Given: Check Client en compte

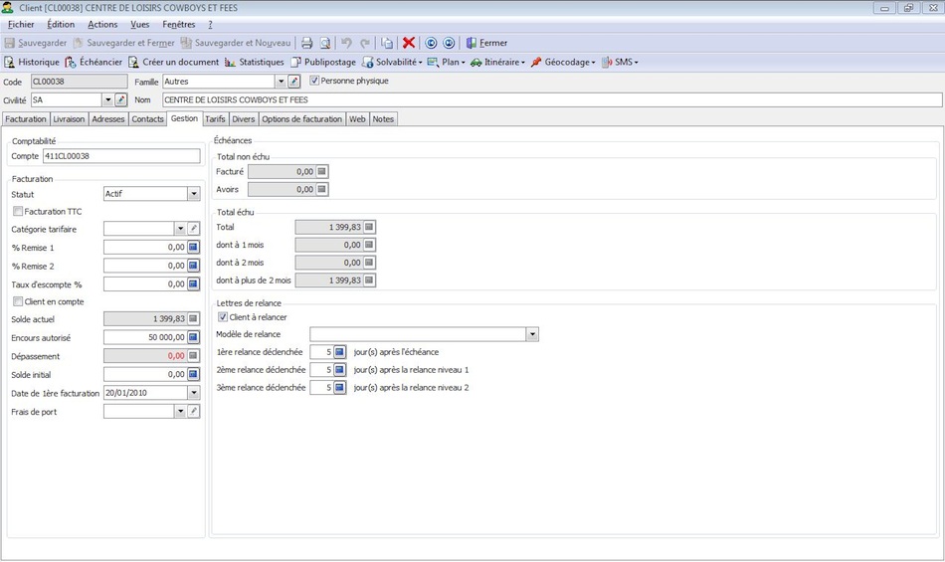Looking at the screenshot, I should click(x=18, y=301).
